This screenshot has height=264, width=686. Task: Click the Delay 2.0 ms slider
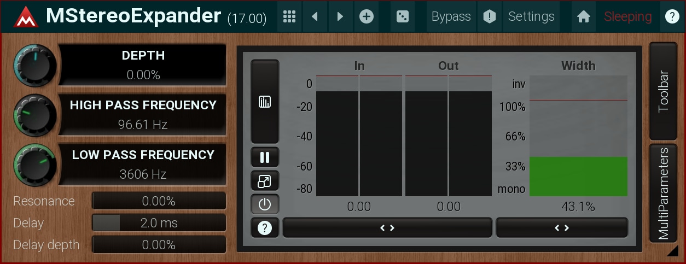tap(159, 222)
